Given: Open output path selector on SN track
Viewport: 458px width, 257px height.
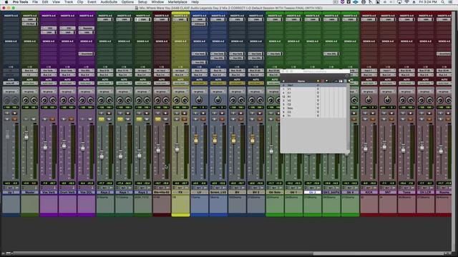Looking at the screenshot, I should pyautogui.click(x=388, y=75).
